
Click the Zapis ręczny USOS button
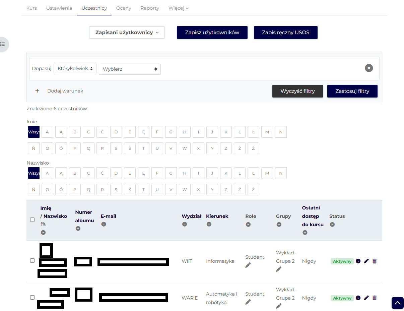pyautogui.click(x=285, y=33)
